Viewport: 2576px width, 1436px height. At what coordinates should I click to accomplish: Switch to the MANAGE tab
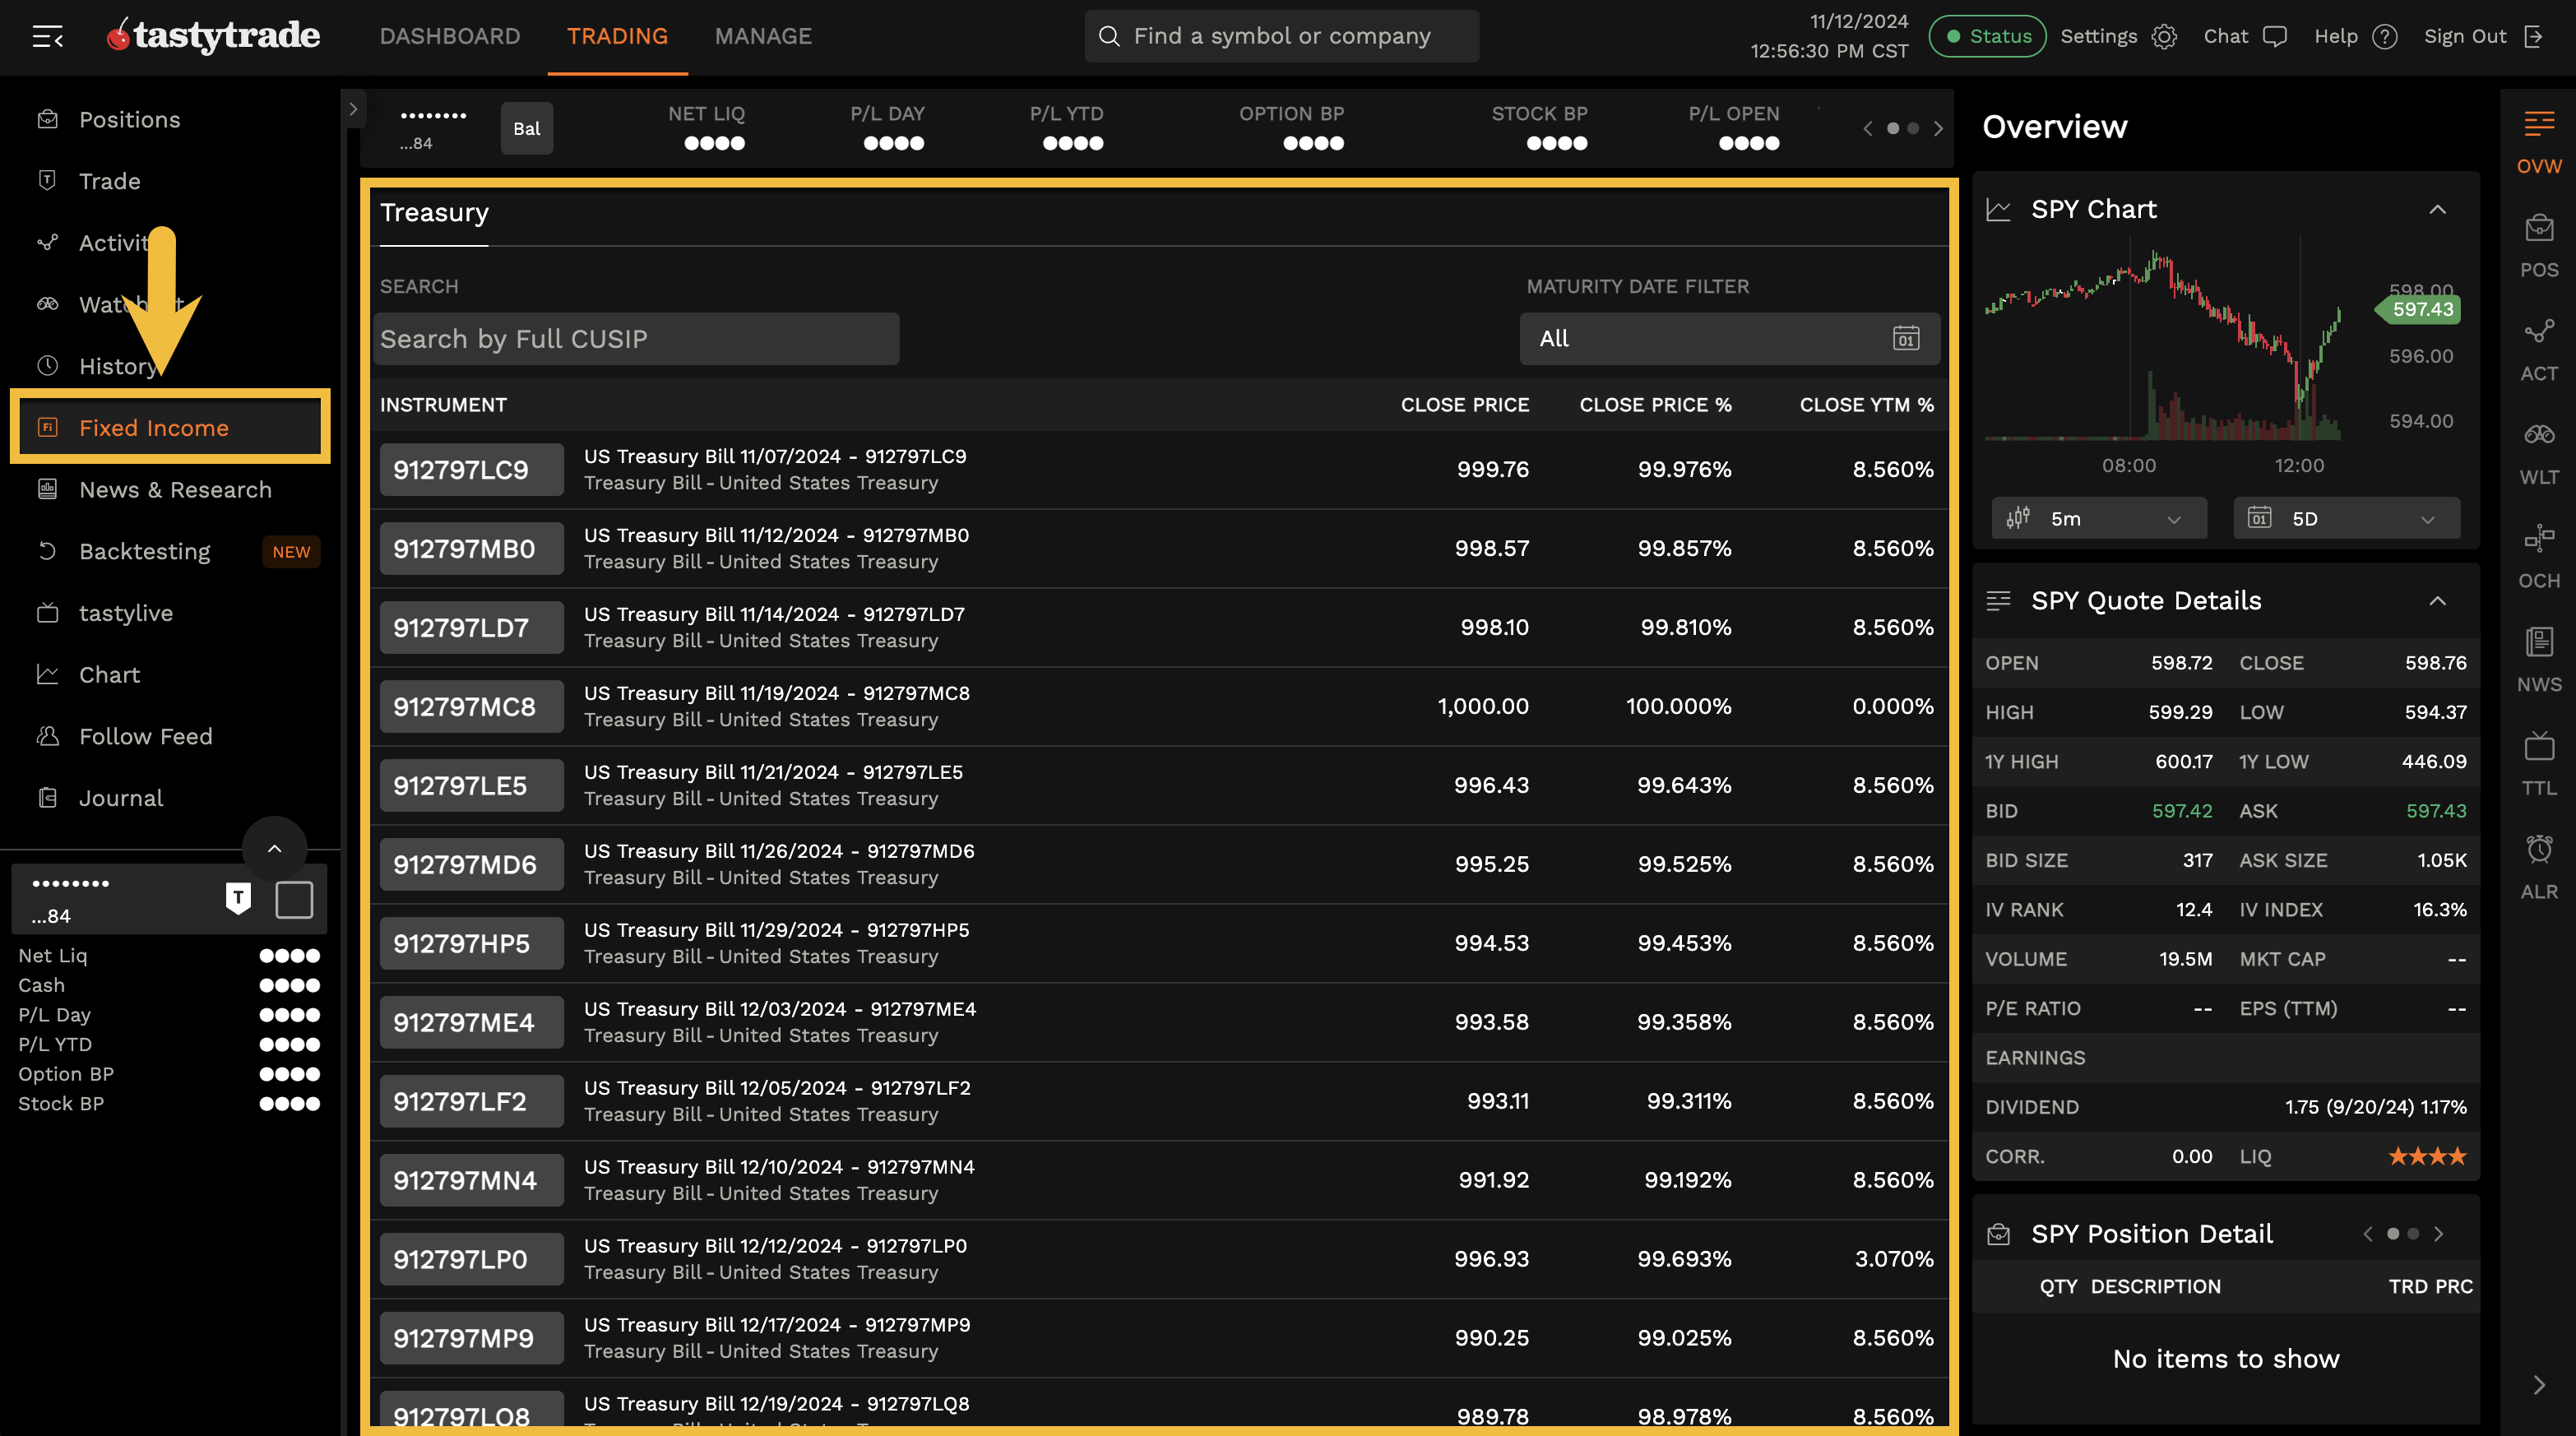[763, 36]
